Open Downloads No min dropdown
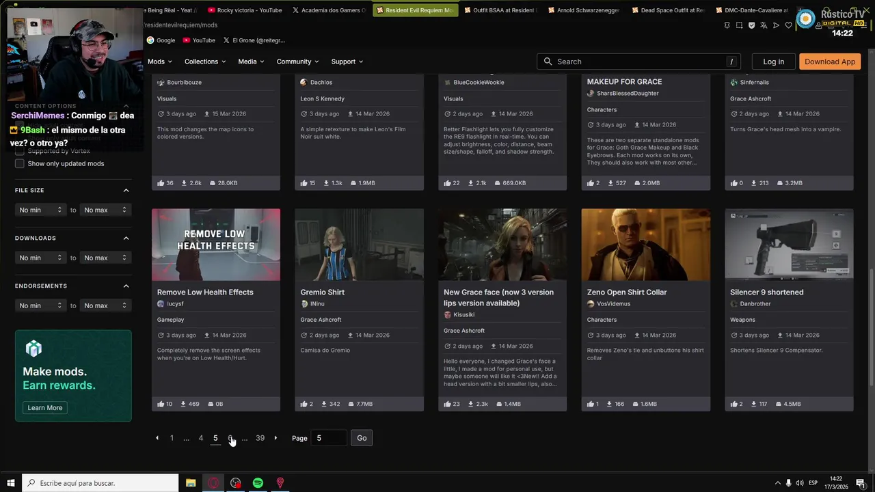The height and width of the screenshot is (492, 875). [x=40, y=258]
